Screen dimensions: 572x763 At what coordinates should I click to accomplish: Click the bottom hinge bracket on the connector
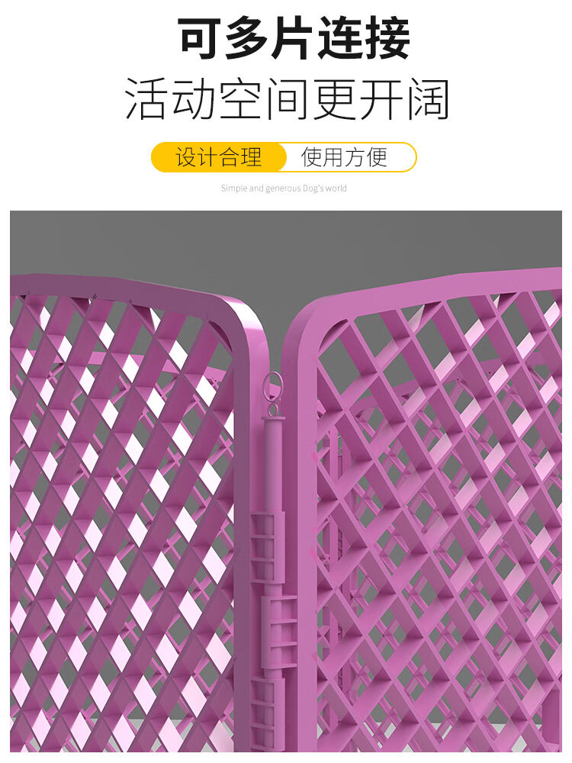point(268,716)
